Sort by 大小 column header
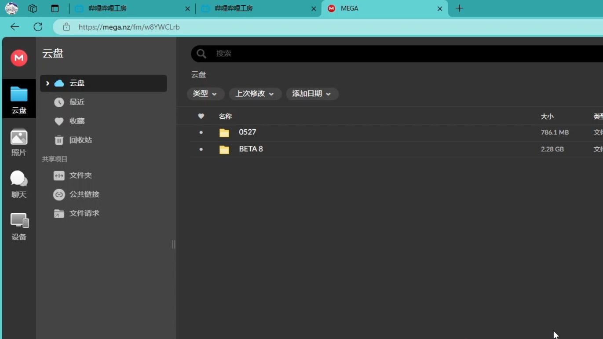This screenshot has height=339, width=603. click(x=547, y=117)
